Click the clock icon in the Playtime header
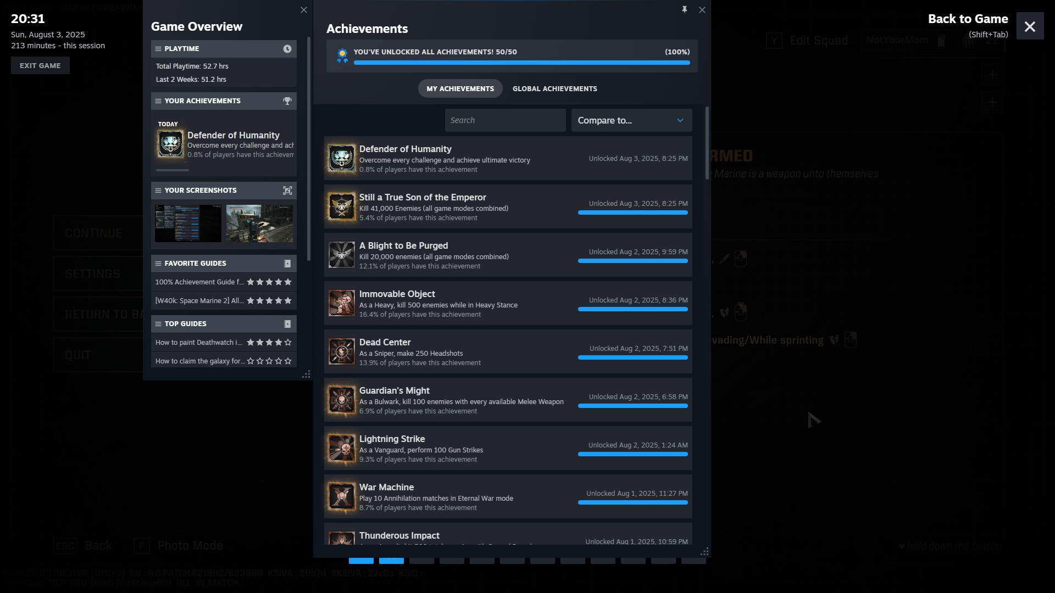The image size is (1055, 593). (287, 49)
